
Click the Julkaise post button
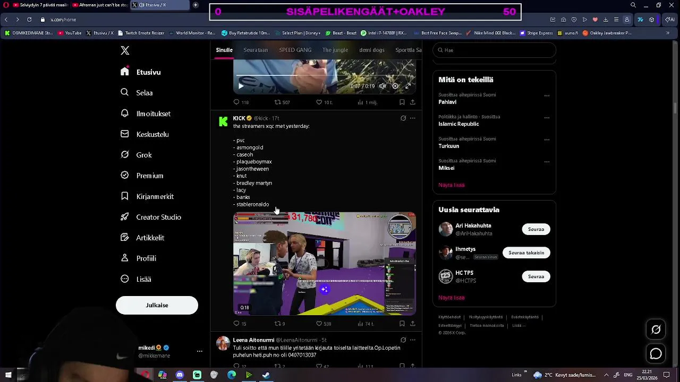click(157, 305)
